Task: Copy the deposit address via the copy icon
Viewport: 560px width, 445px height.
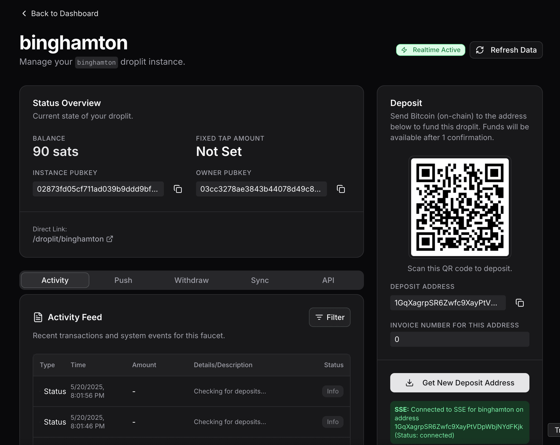Action: 520,303
